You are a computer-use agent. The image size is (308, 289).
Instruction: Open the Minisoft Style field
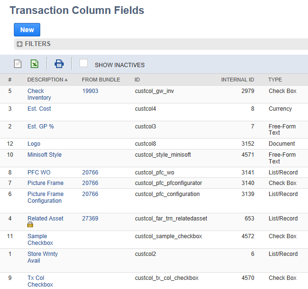coord(44,155)
